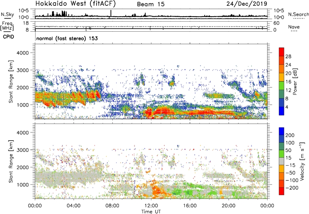The height and width of the screenshot is (214, 309).
Task: Click the power colorbar value 16
Action: [288, 82]
